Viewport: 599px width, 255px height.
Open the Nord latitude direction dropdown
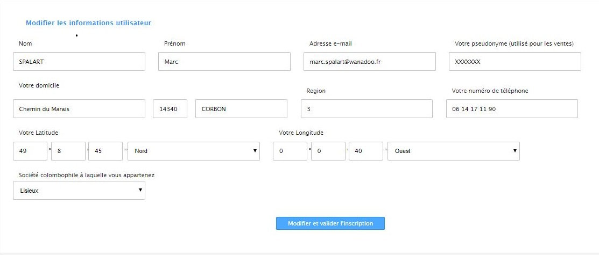click(194, 151)
